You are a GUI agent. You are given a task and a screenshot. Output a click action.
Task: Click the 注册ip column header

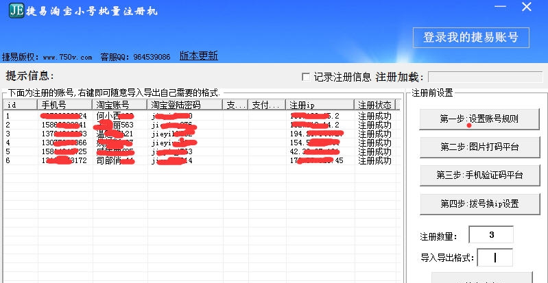pyautogui.click(x=320, y=104)
